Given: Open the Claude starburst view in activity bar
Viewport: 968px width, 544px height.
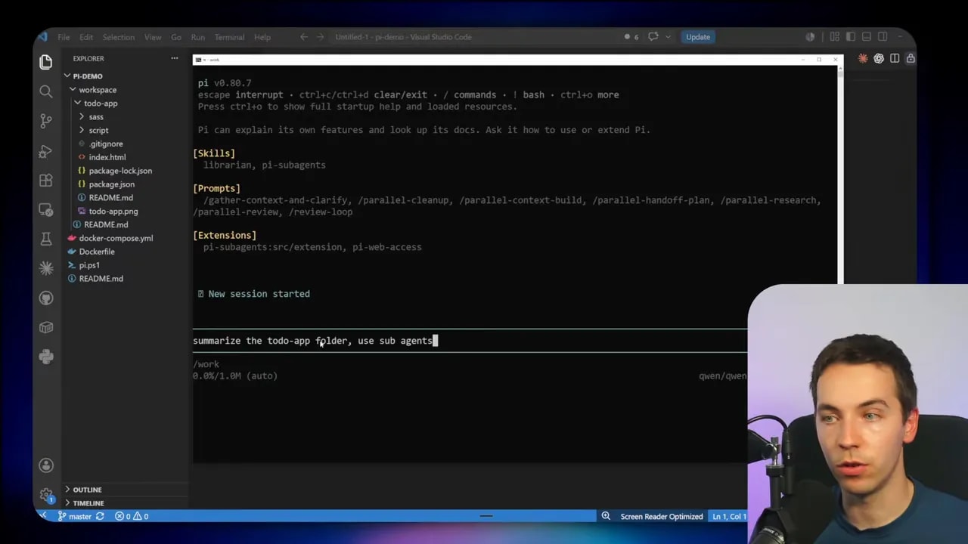Looking at the screenshot, I should tap(46, 268).
